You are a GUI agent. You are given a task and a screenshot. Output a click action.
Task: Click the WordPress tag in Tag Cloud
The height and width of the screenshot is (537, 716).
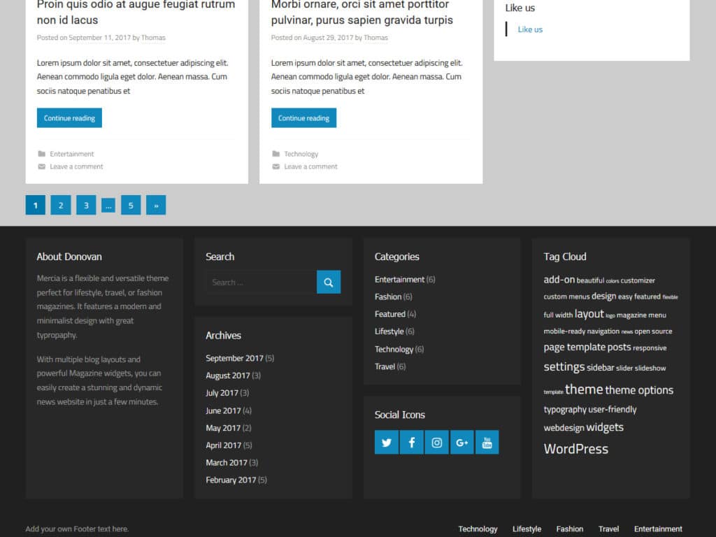point(575,449)
